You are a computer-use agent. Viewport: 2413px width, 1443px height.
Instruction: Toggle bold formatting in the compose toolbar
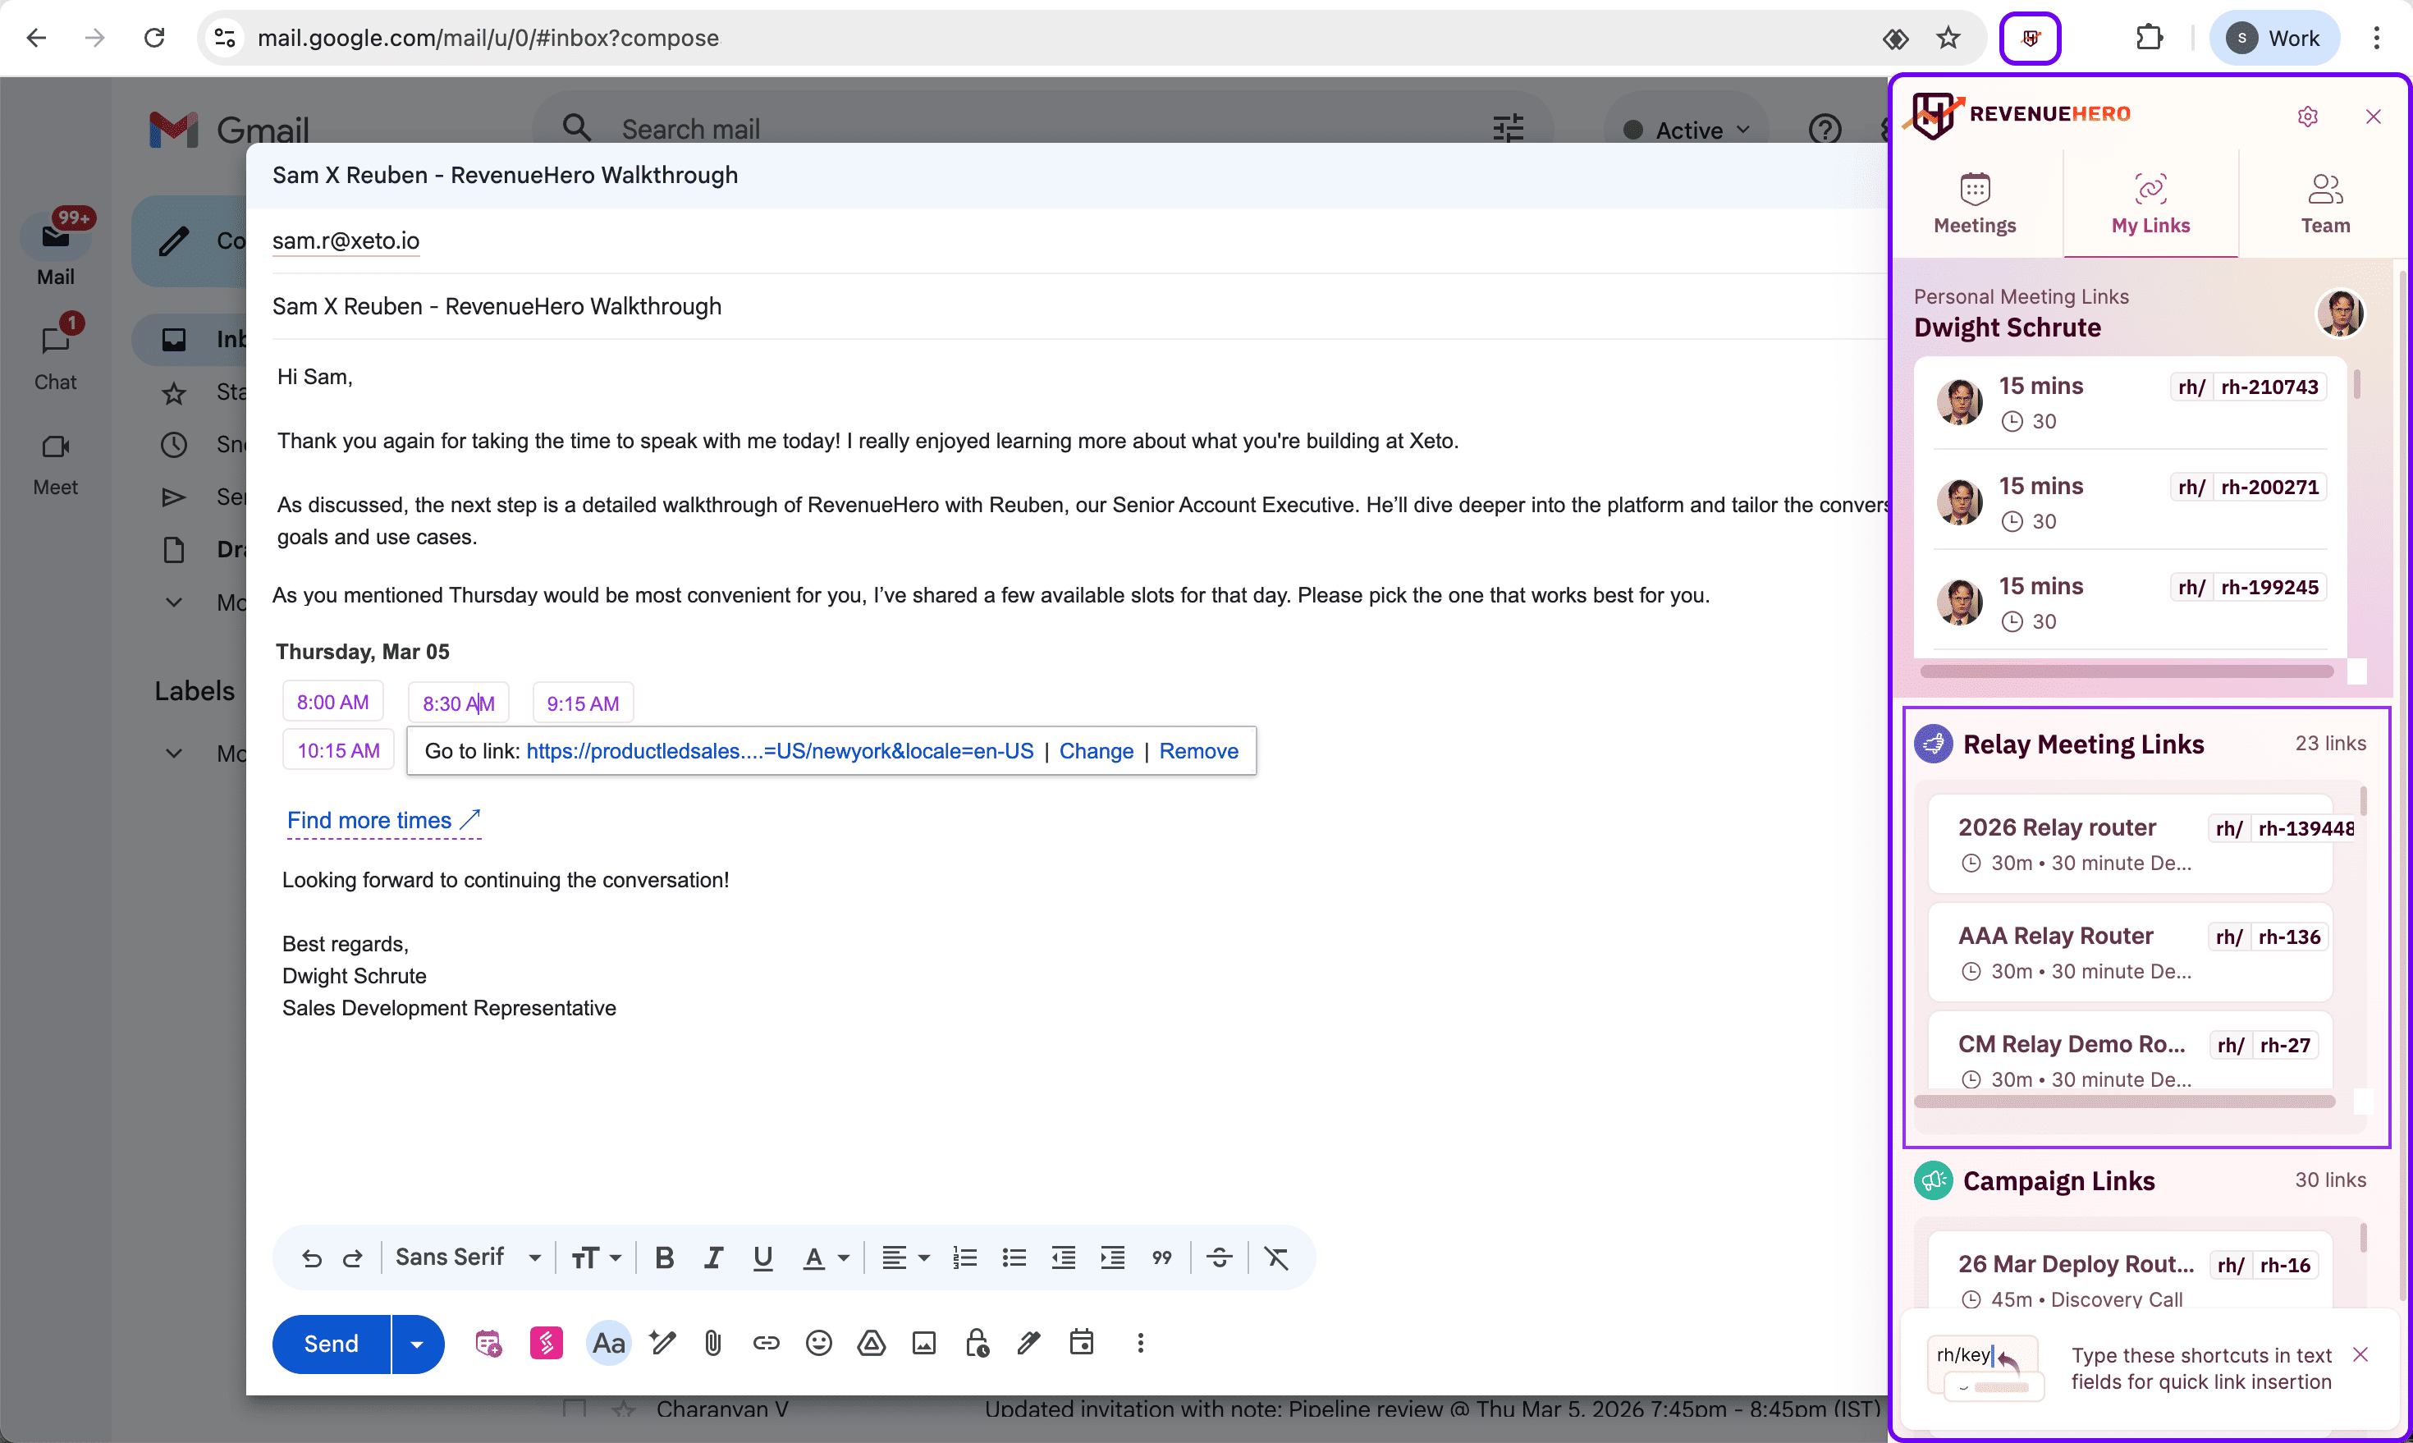(664, 1257)
